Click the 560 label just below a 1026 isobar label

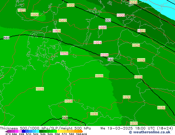tap(110, 60)
